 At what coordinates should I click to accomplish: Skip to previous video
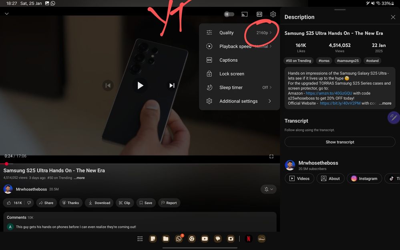[x=108, y=85]
